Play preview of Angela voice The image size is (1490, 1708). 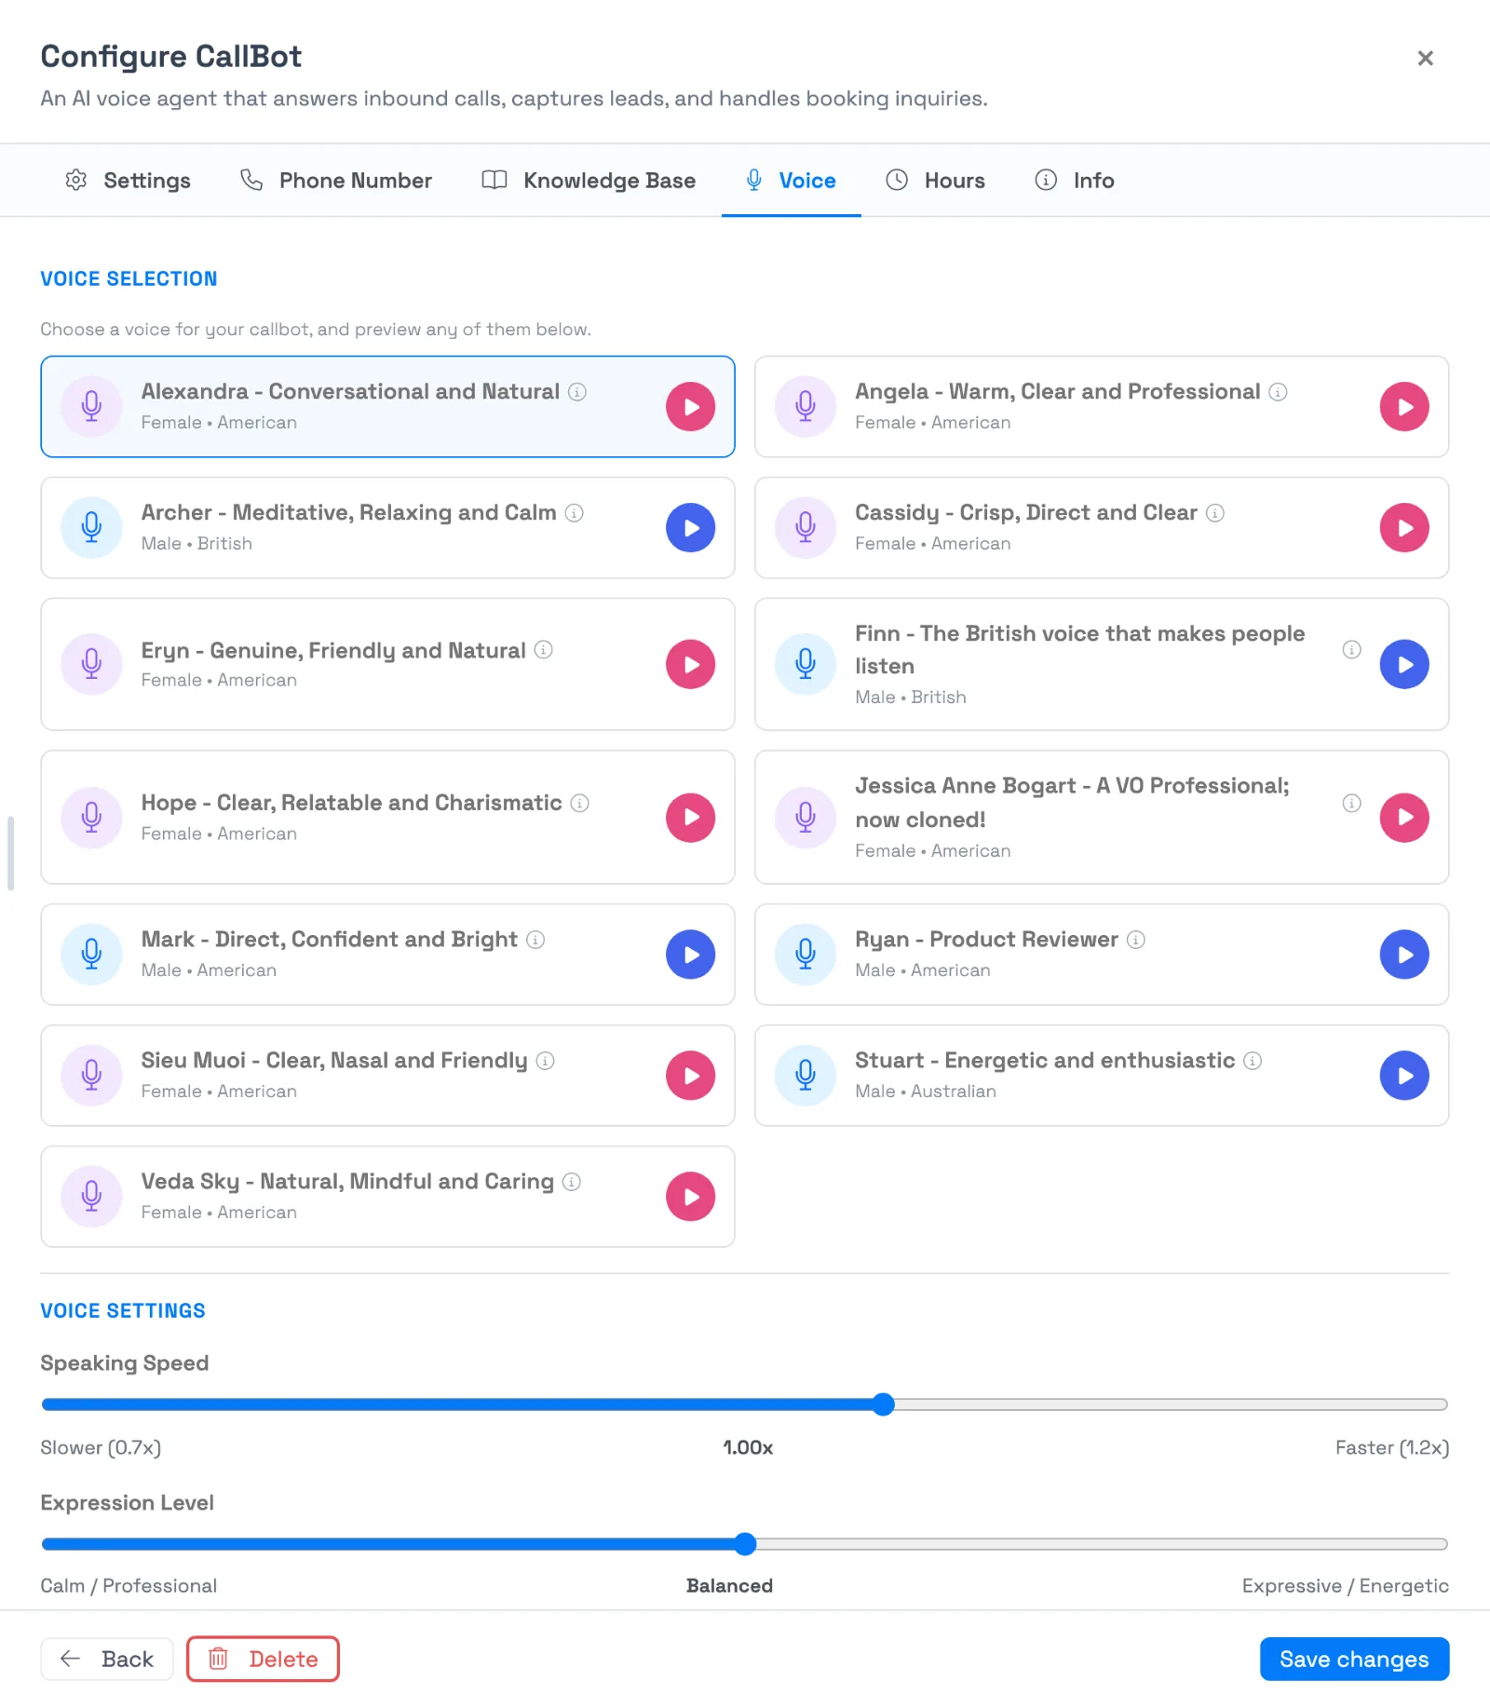tap(1404, 407)
